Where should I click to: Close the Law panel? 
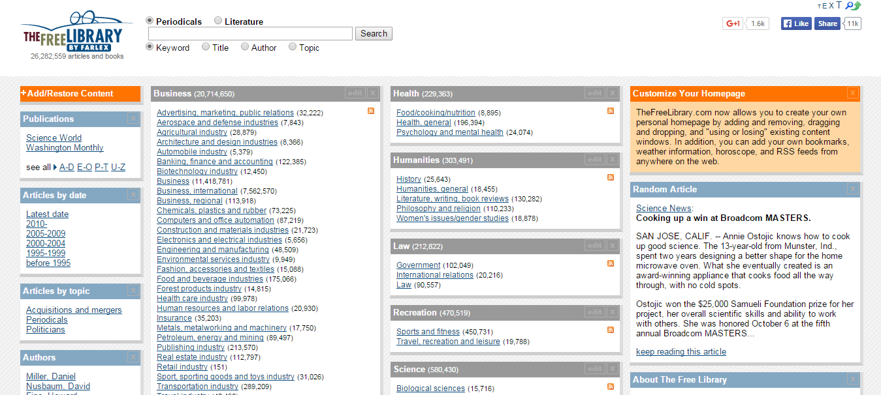pos(612,246)
